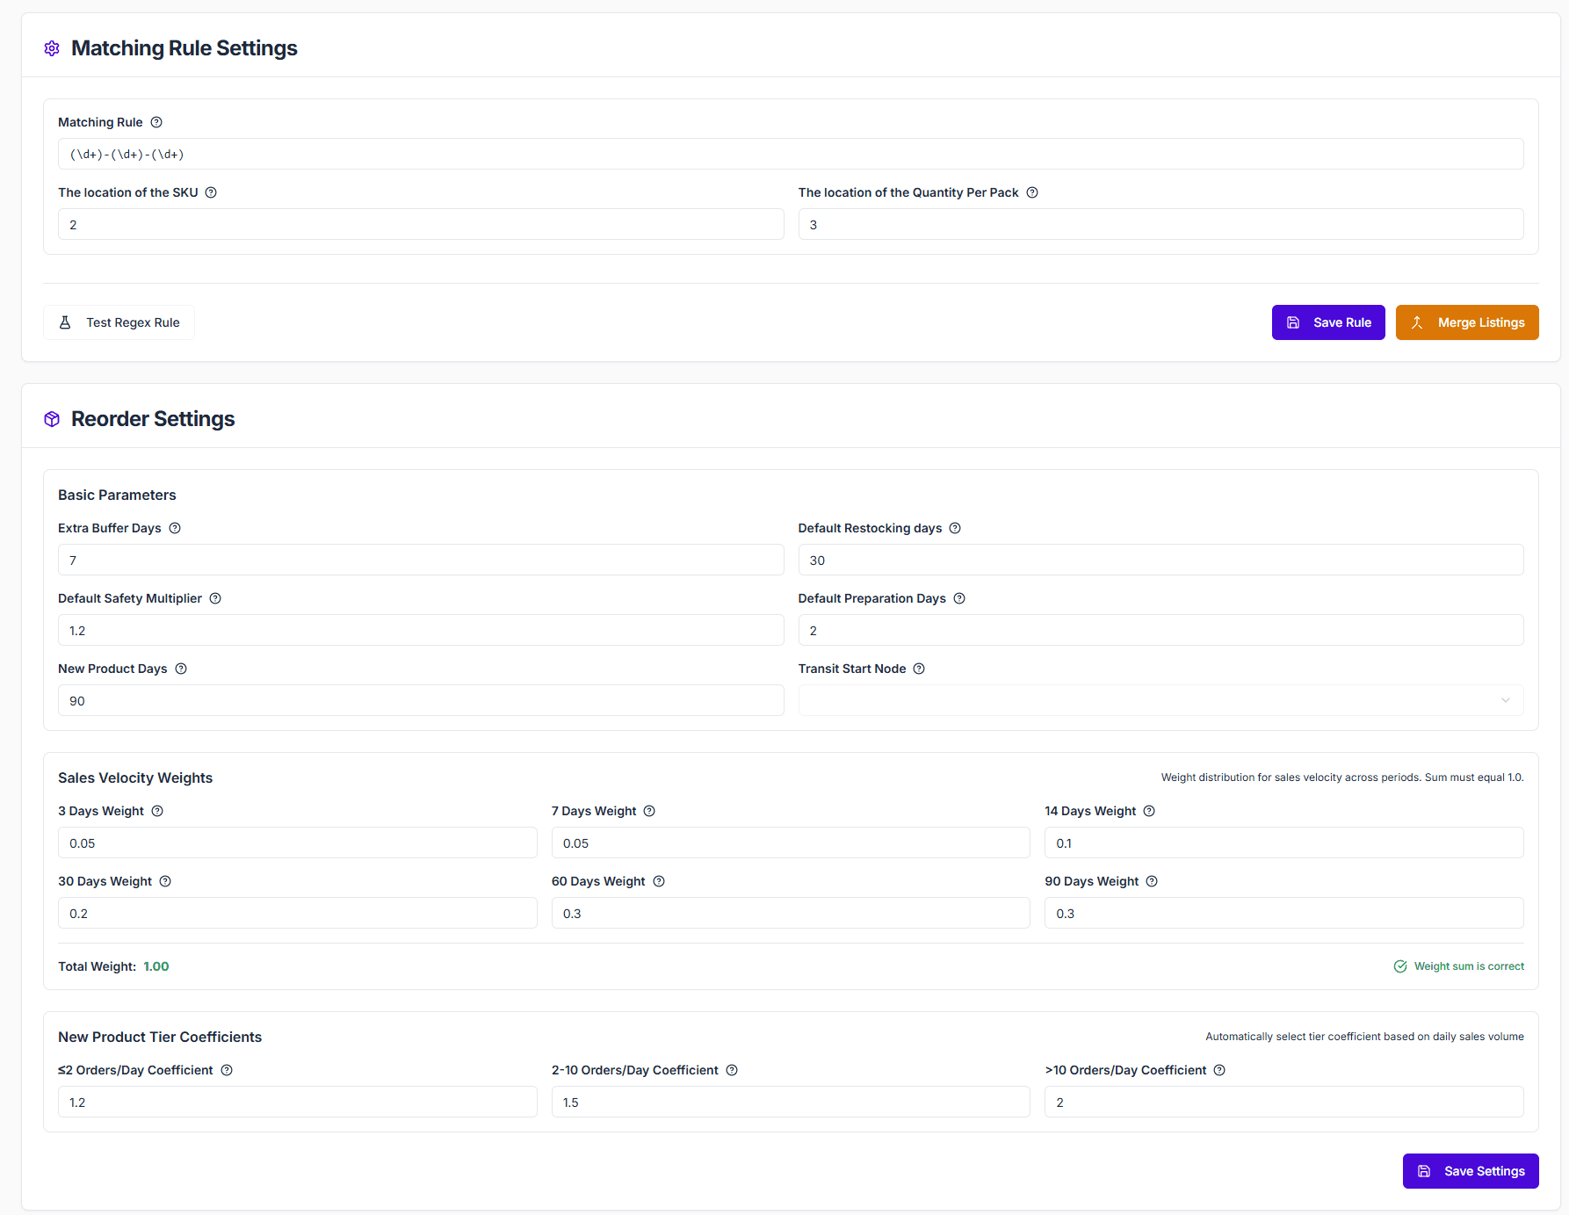This screenshot has width=1569, height=1215.
Task: Click the help icon beside Transit Start Node
Action: [x=919, y=669]
